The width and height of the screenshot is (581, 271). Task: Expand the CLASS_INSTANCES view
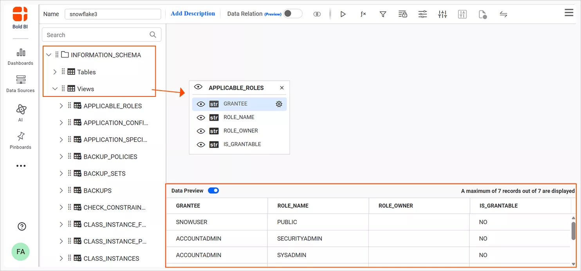61,258
